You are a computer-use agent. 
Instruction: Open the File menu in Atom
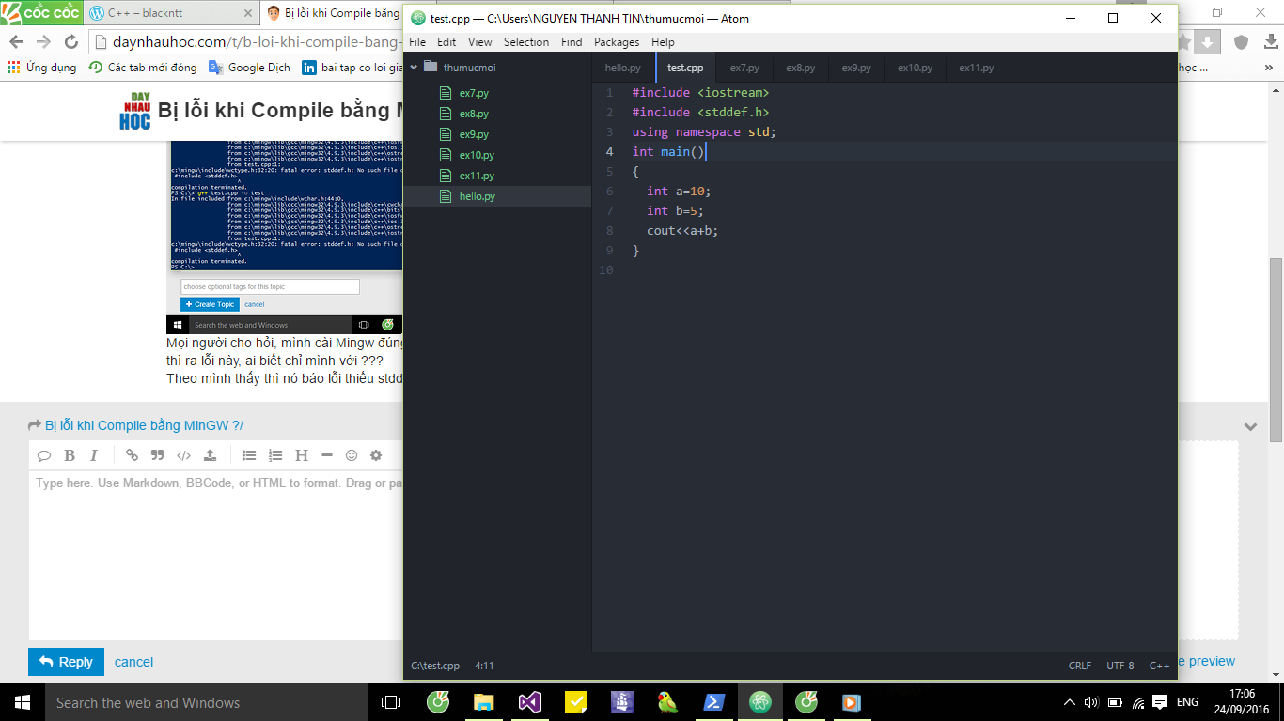tap(417, 42)
